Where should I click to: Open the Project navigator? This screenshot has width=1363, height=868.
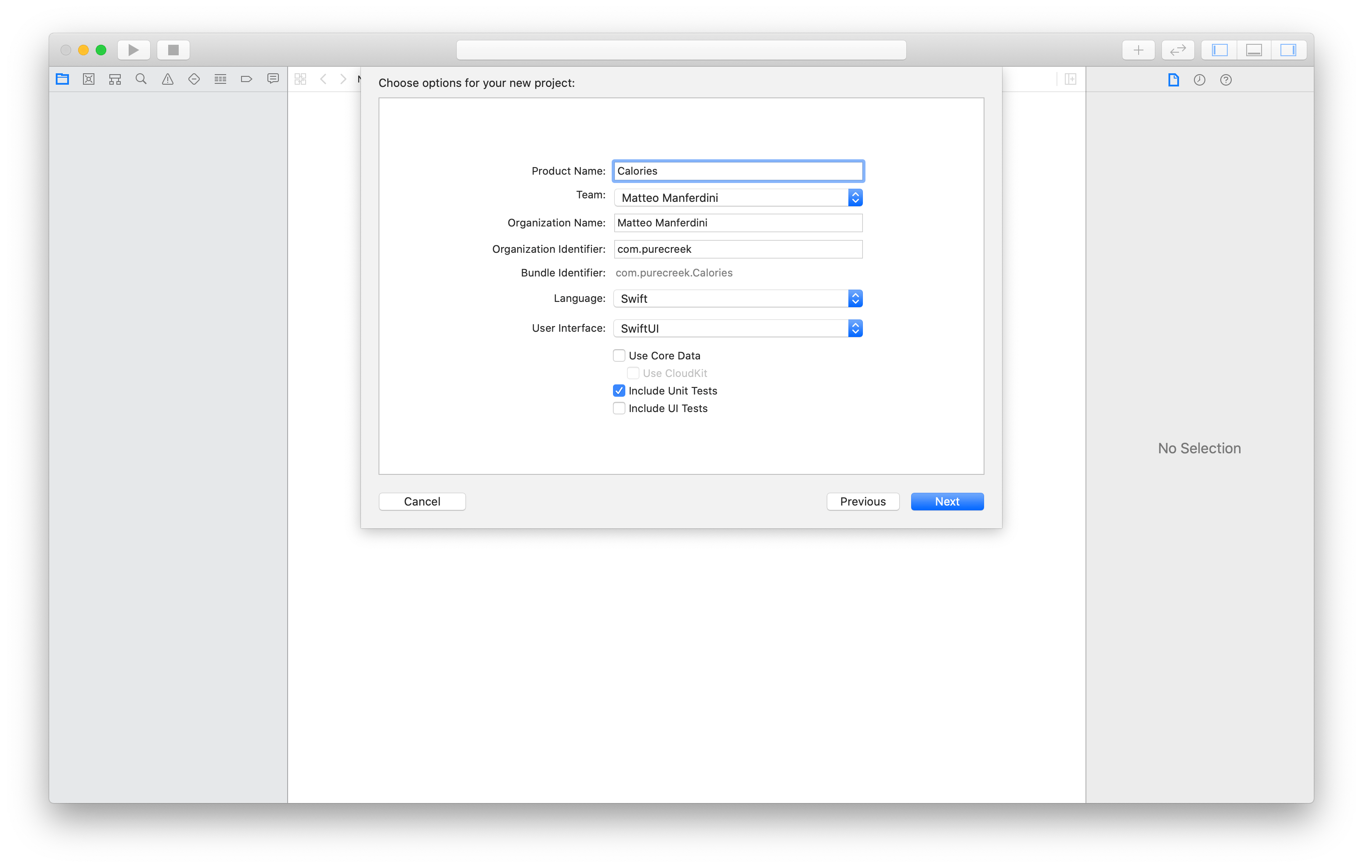click(x=62, y=79)
